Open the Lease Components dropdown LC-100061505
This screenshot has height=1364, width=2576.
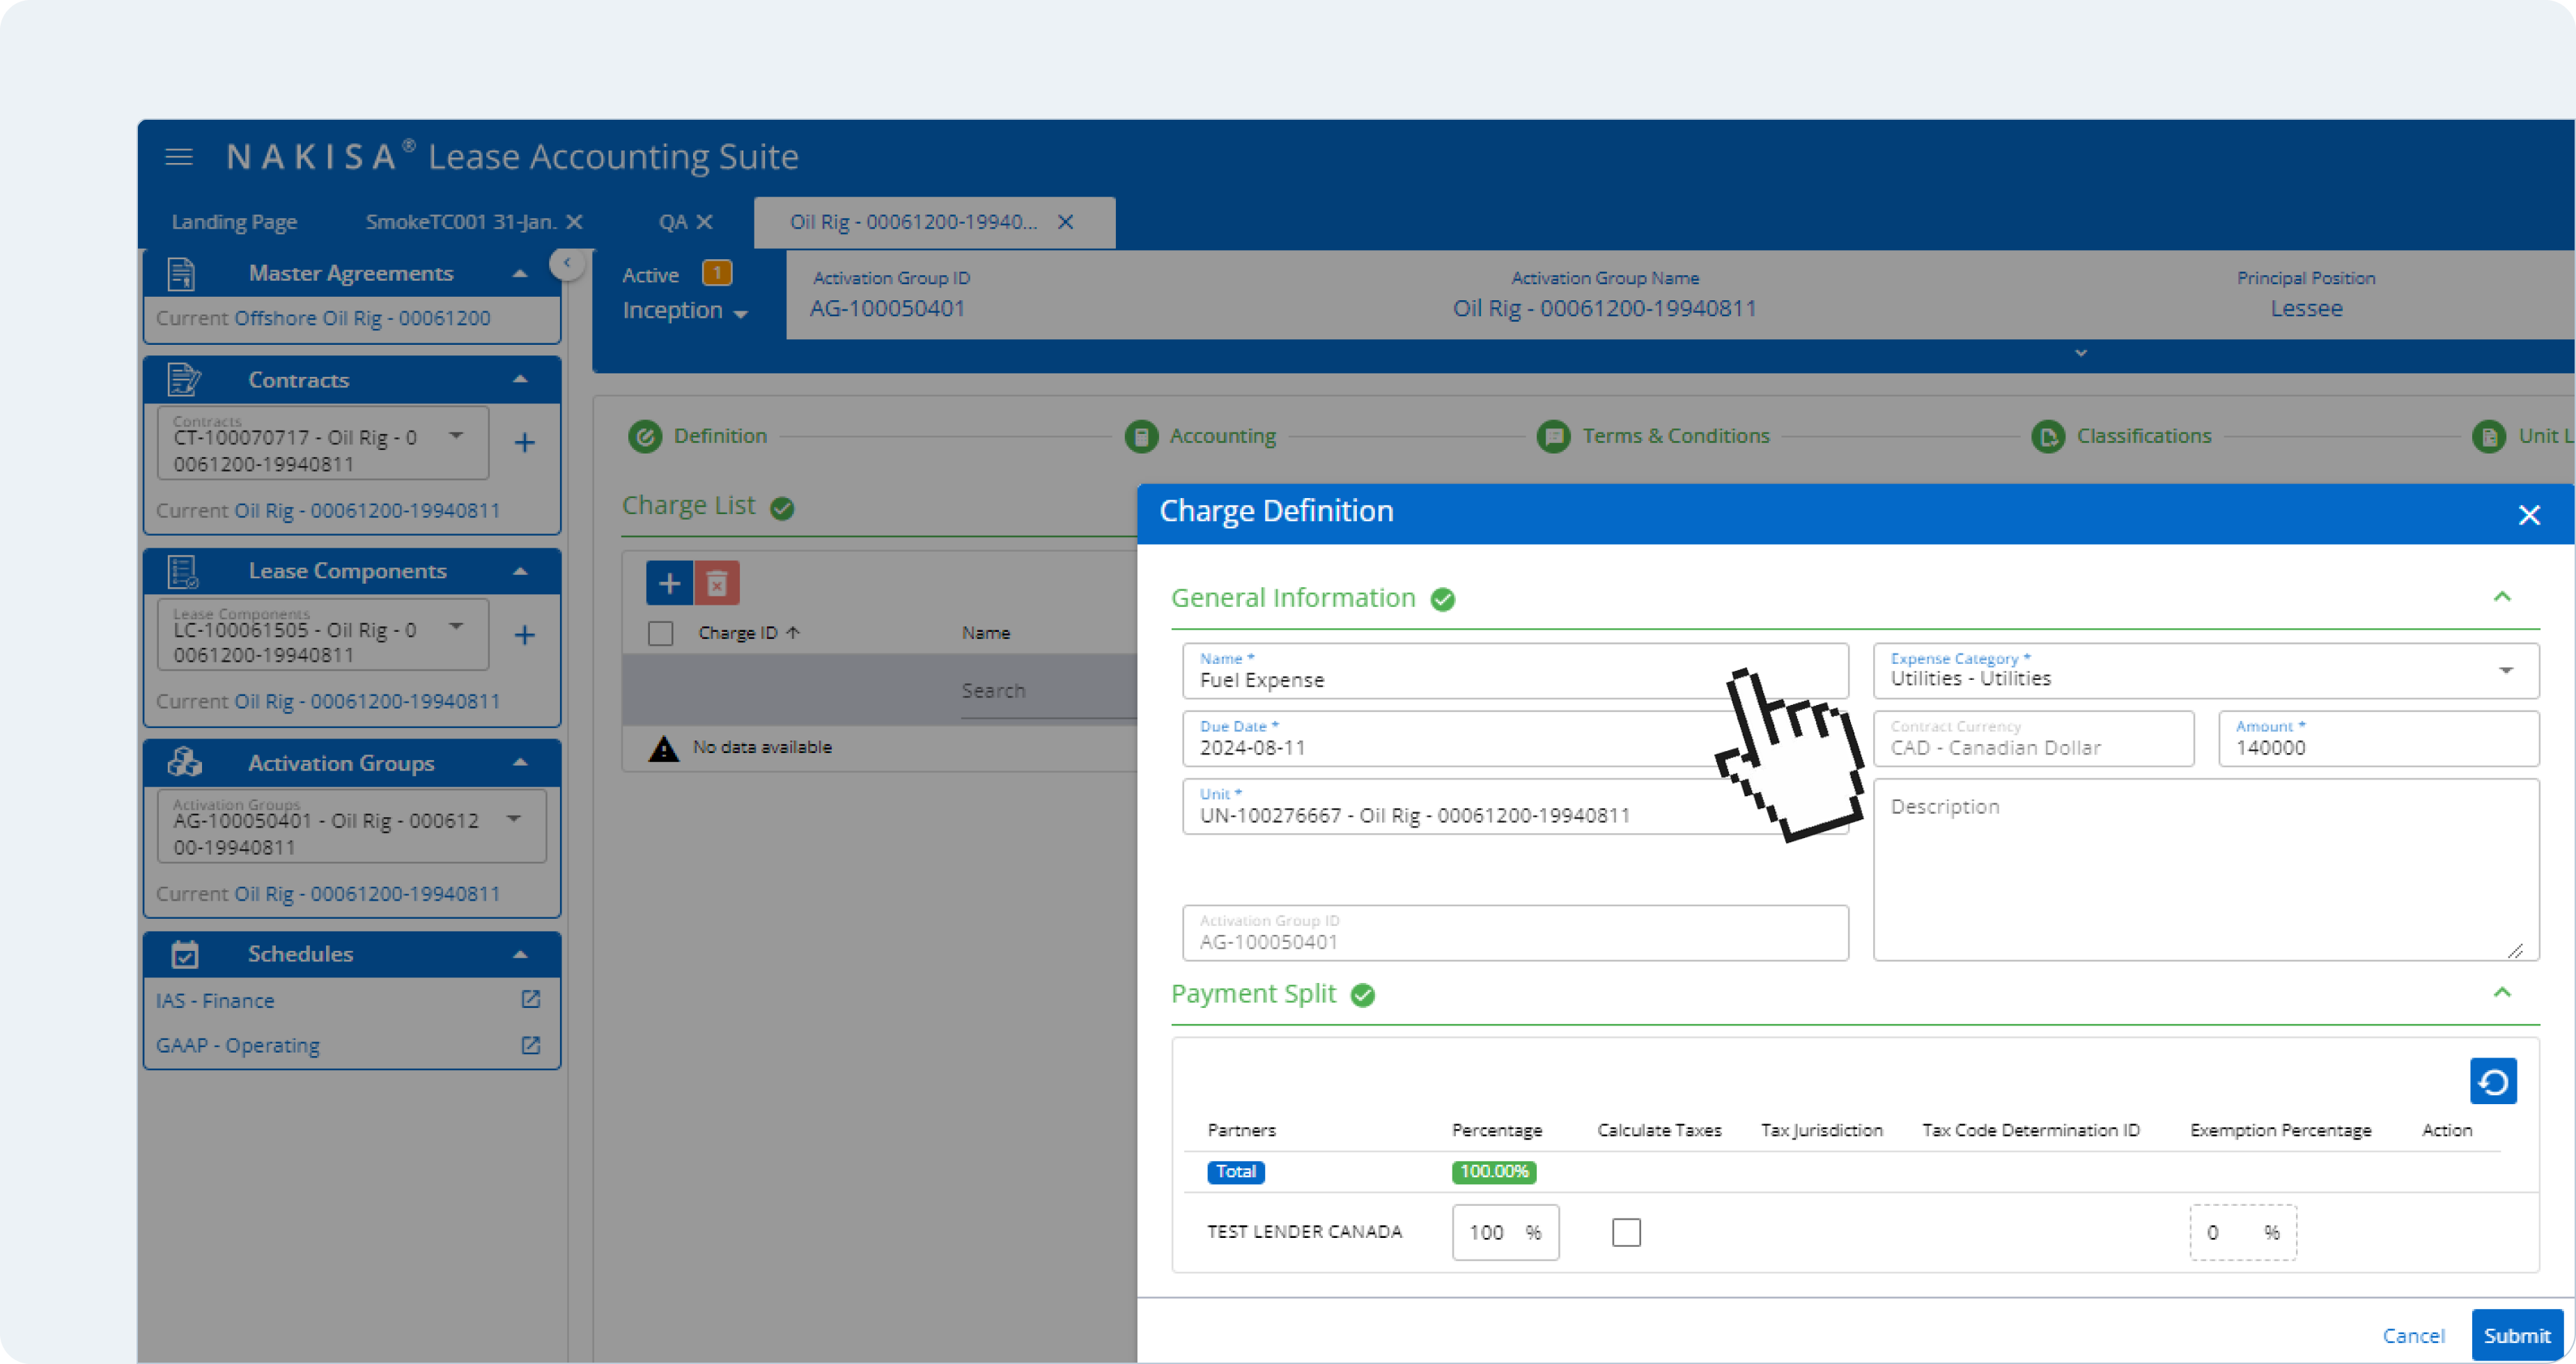coord(323,635)
